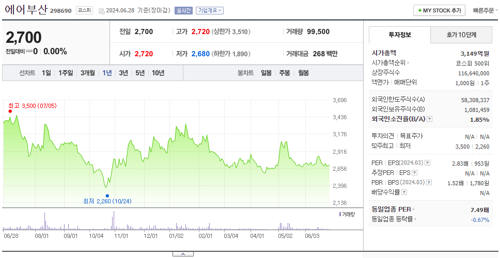Click help icon next to 외국인소진율(B/A)
Screen dimensions: 500x258
430,119
